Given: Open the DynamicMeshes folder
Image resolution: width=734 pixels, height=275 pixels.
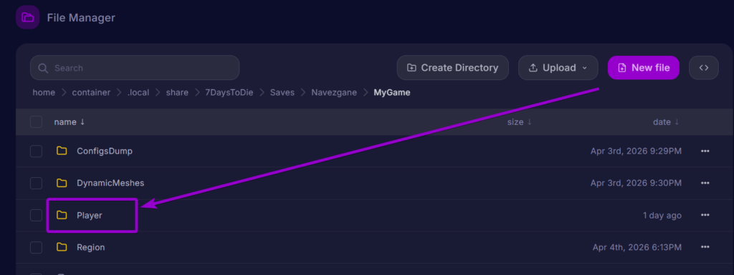Looking at the screenshot, I should click(x=110, y=183).
